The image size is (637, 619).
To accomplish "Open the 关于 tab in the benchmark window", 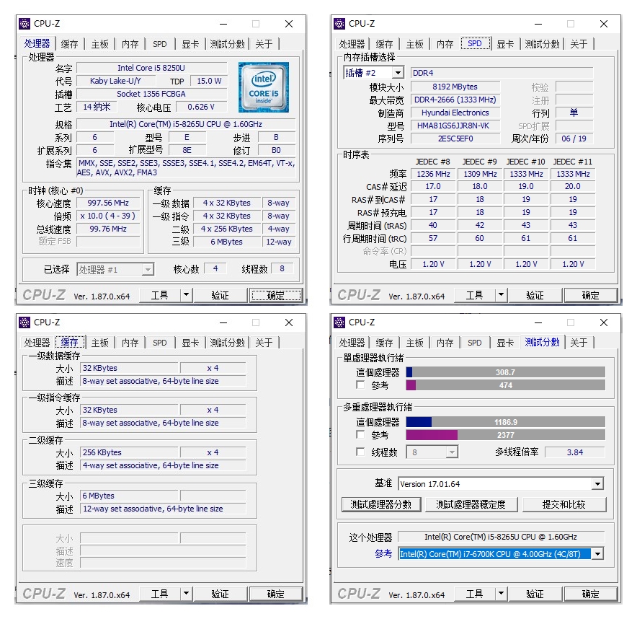I will point(579,343).
